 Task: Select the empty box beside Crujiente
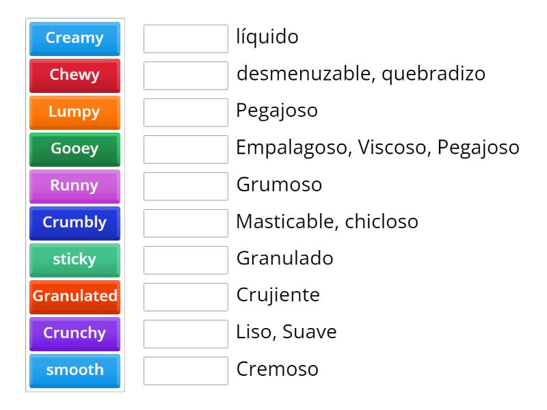click(185, 297)
